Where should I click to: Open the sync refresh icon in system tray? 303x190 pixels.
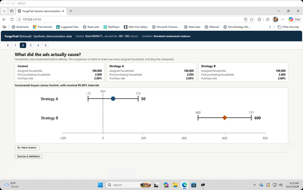click(268, 185)
